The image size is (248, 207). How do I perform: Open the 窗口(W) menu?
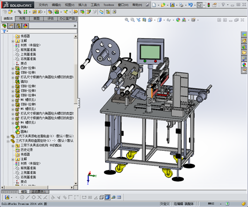pos(123,5)
